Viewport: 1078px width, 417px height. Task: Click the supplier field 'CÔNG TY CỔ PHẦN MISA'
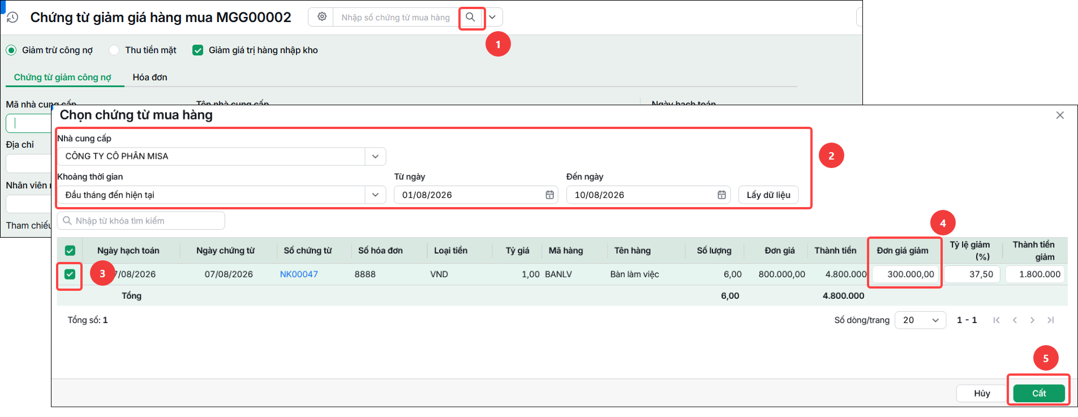[211, 156]
